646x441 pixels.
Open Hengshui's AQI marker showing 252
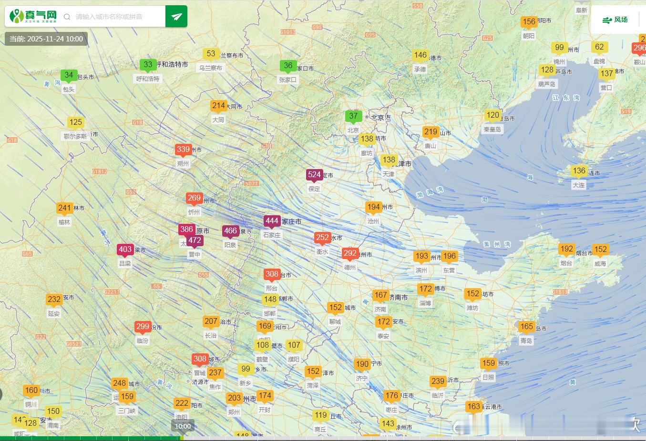(322, 239)
